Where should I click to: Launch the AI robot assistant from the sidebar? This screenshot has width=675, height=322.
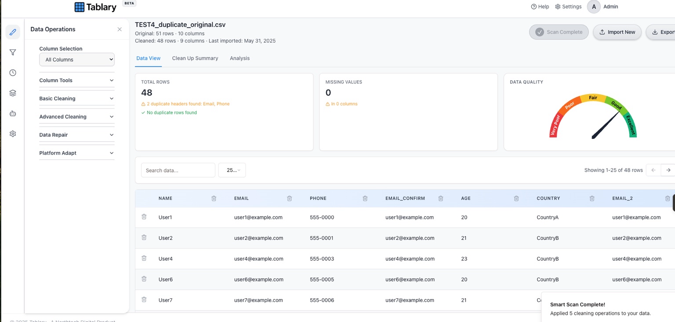pos(13,113)
